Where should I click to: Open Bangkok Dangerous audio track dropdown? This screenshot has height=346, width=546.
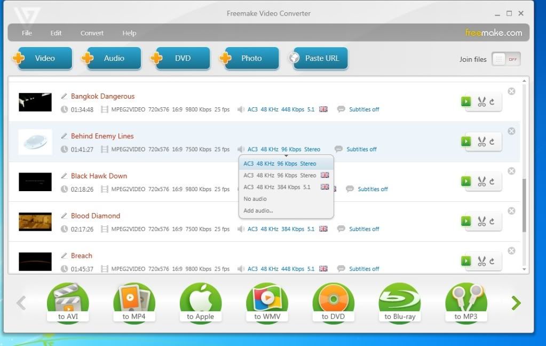point(282,109)
